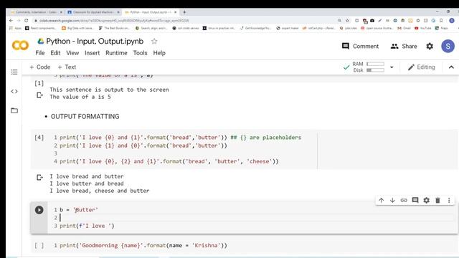The width and height of the screenshot is (459, 258).
Task: Open the Chrome profile avatar in toolbar
Action: click(x=452, y=21)
